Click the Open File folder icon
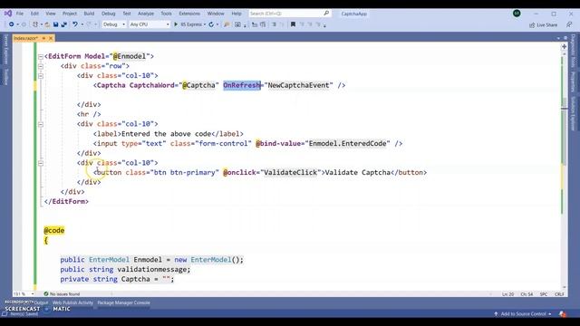The width and height of the screenshot is (580, 326). click(x=47, y=24)
